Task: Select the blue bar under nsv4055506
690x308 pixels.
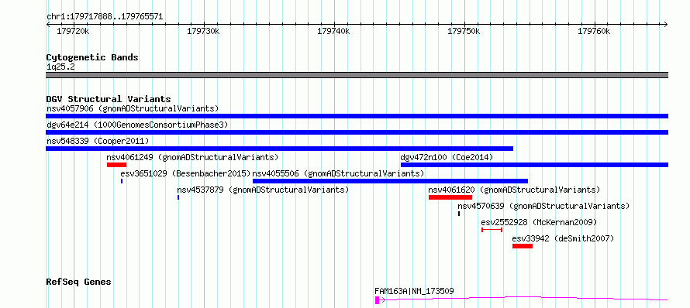Action: pos(390,181)
